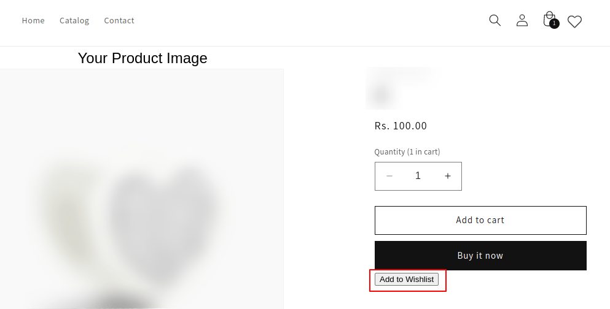The width and height of the screenshot is (610, 309).
Task: Click the cart item count badge
Action: (554, 24)
